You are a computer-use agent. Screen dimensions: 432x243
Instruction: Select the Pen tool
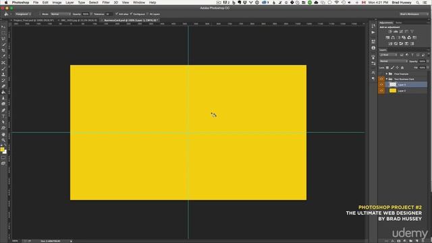click(x=3, y=110)
